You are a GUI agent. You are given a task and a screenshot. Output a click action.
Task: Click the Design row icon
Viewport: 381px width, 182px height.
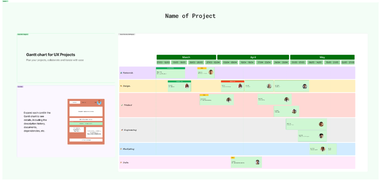point(121,86)
